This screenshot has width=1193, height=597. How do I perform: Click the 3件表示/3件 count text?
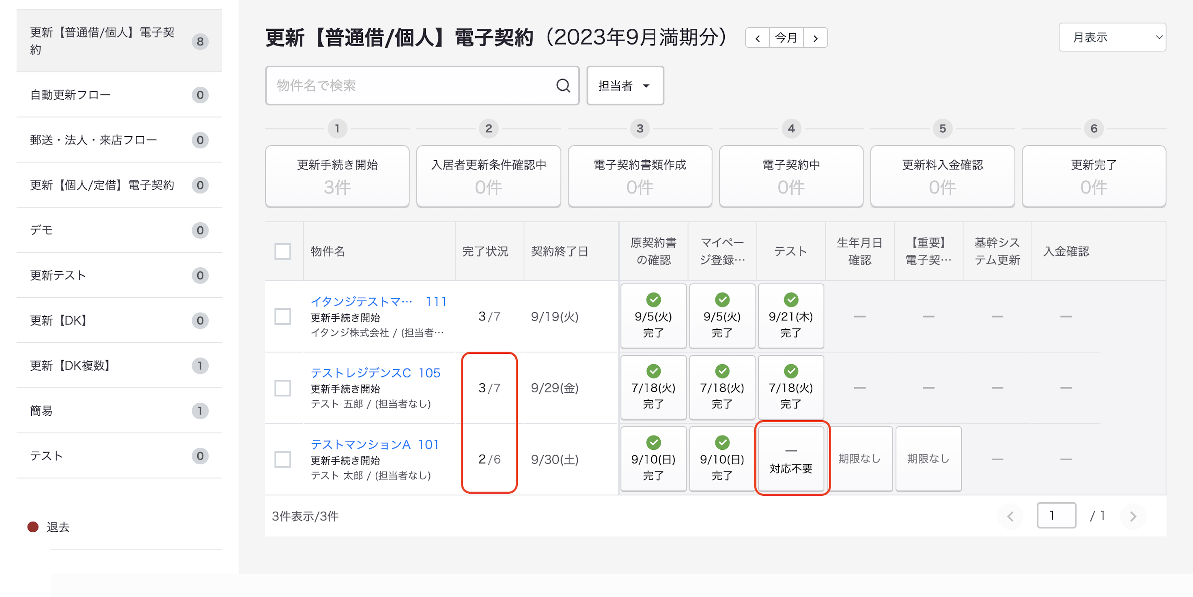click(305, 516)
